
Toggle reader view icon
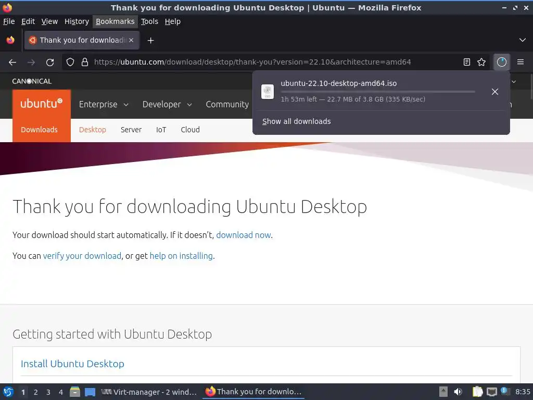tap(467, 62)
